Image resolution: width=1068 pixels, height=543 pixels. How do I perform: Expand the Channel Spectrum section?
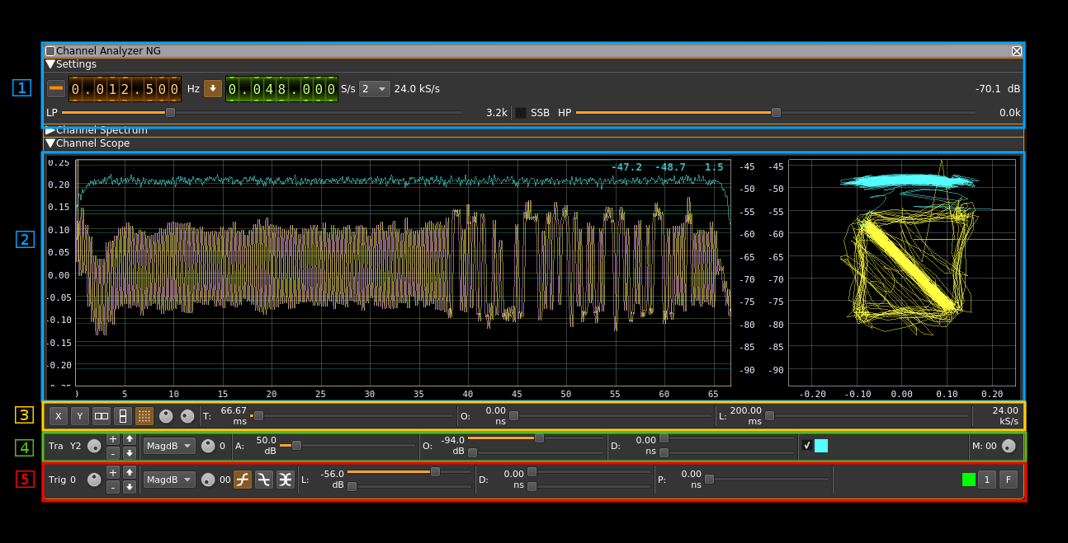click(50, 130)
